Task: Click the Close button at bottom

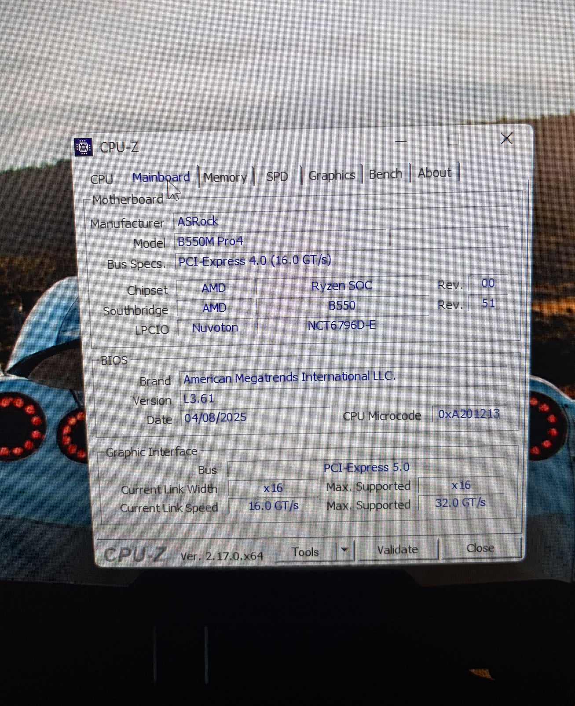Action: coord(480,548)
